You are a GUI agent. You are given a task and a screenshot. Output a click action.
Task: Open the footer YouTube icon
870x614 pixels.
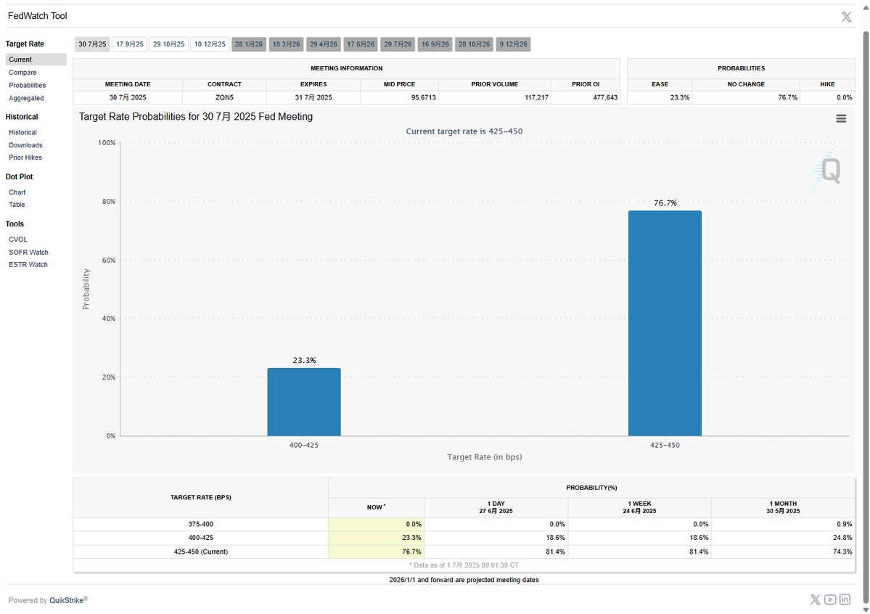[830, 599]
